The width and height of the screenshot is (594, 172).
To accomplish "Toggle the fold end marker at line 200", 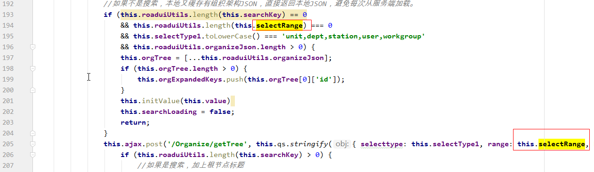I will coord(33,90).
